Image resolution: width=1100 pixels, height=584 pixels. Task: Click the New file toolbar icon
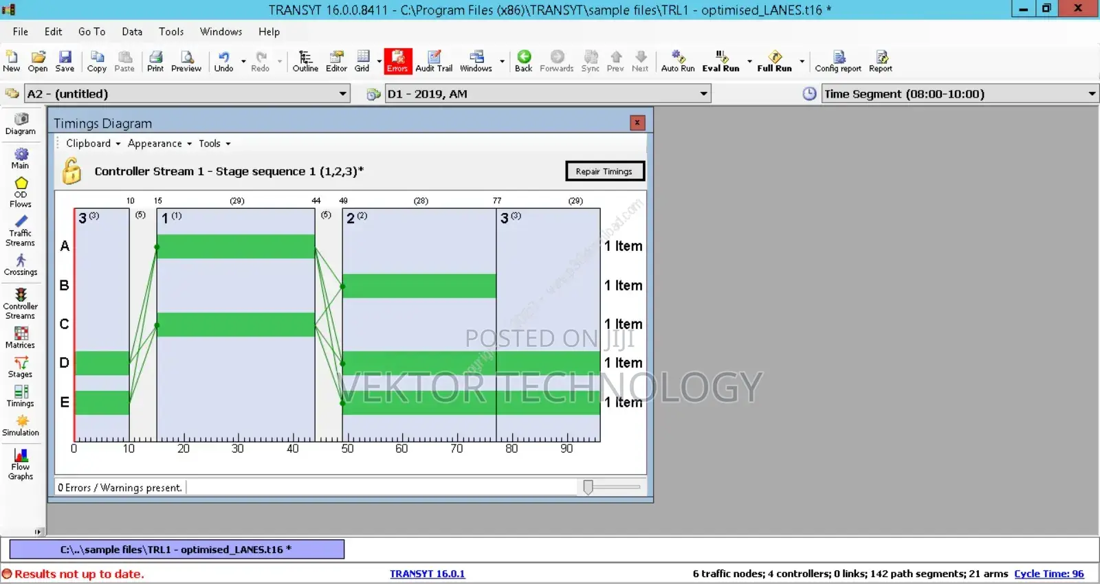click(x=12, y=60)
